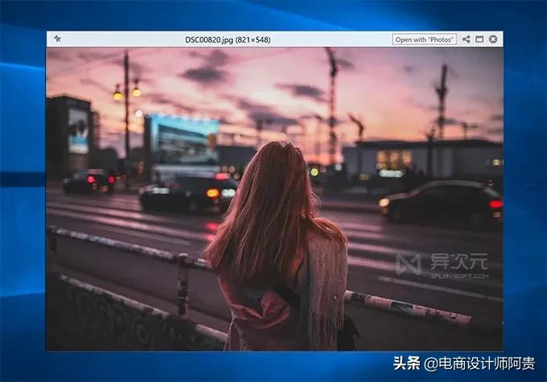
Task: Open the share menu icon
Action: tap(466, 39)
